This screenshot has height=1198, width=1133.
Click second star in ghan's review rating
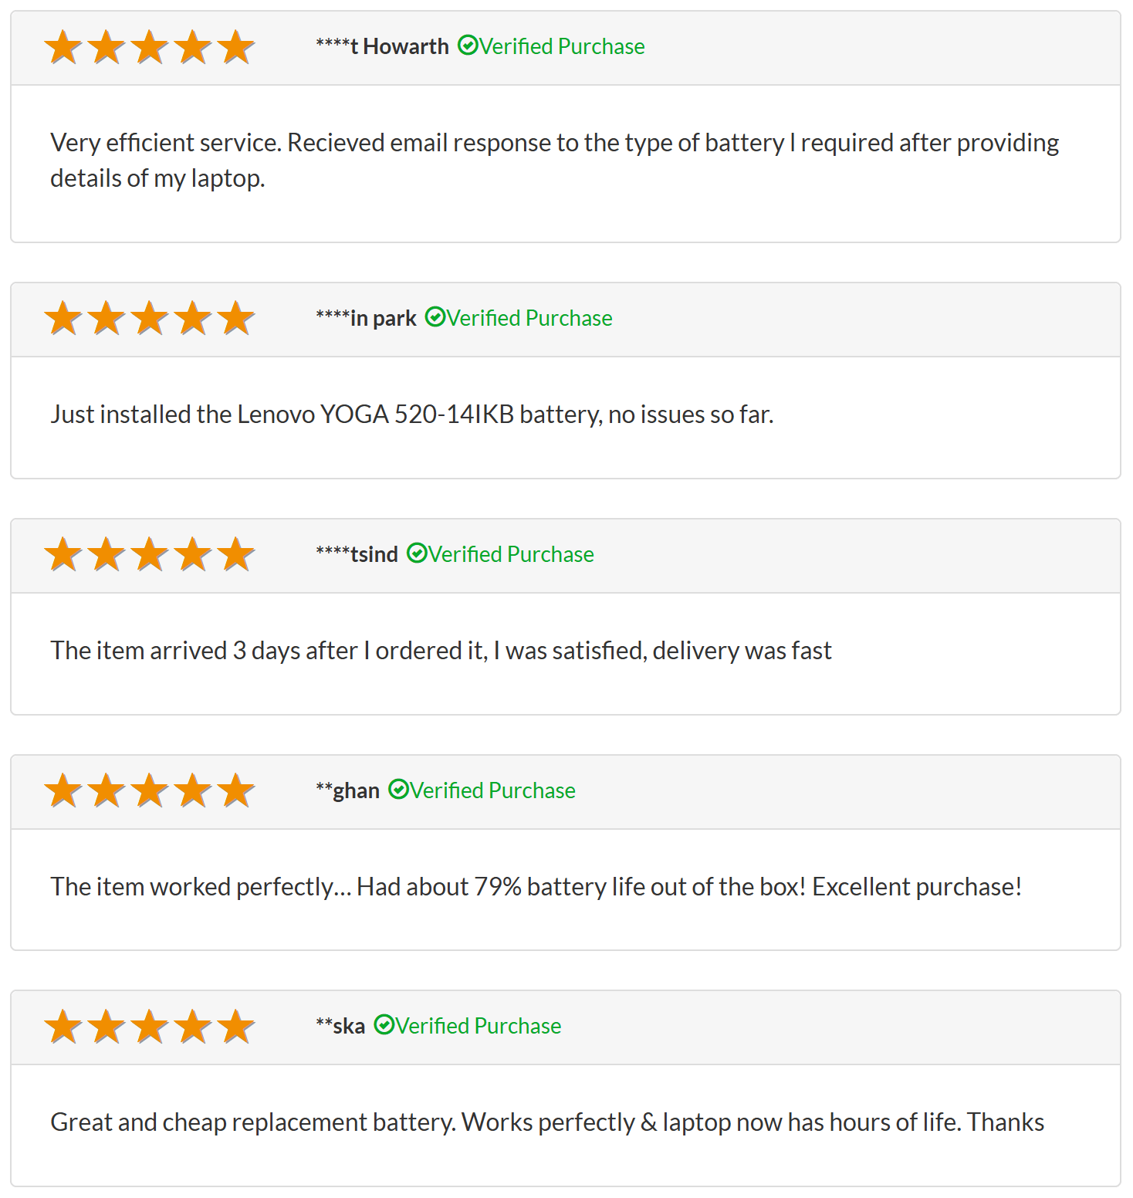point(107,791)
